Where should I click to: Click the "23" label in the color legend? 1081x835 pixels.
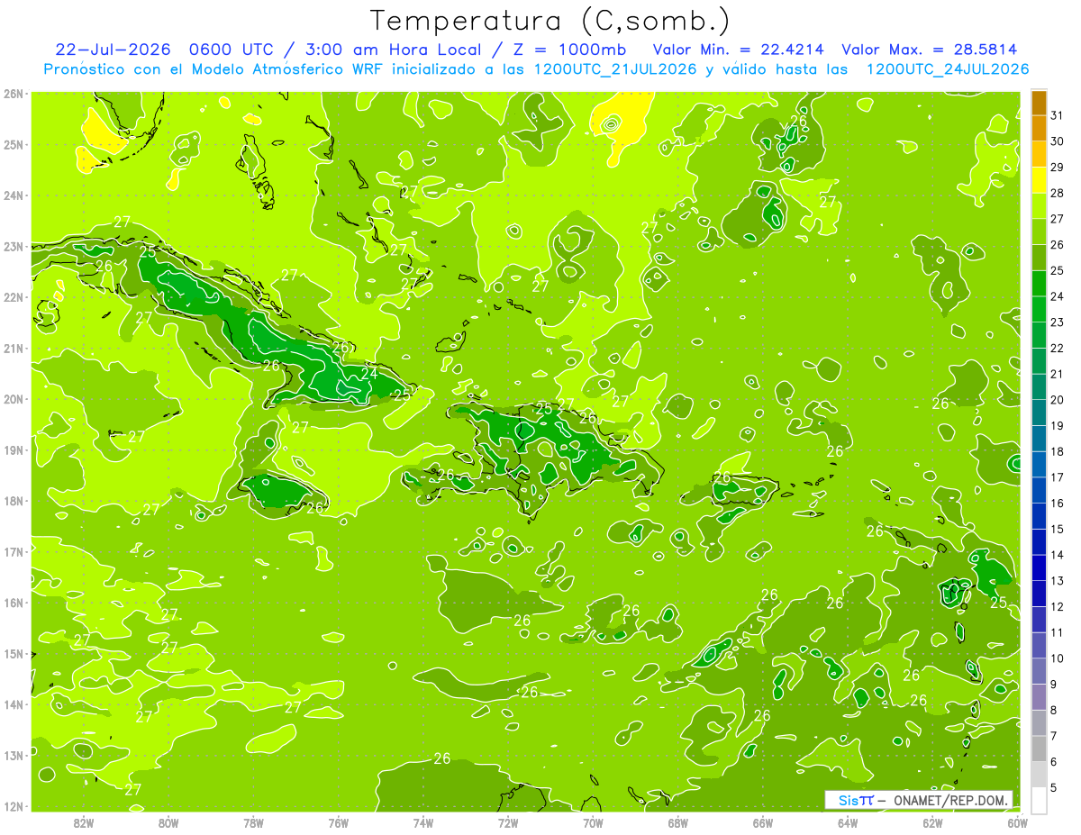click(x=1058, y=322)
